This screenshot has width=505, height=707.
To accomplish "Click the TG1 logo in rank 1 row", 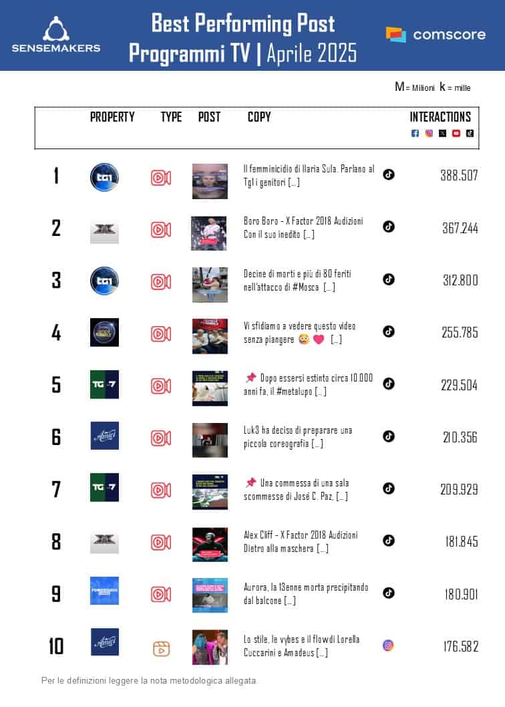I will pos(104,178).
